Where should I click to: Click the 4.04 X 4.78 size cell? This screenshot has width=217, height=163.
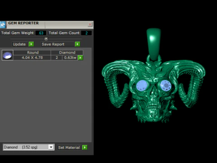pyautogui.click(x=32, y=58)
